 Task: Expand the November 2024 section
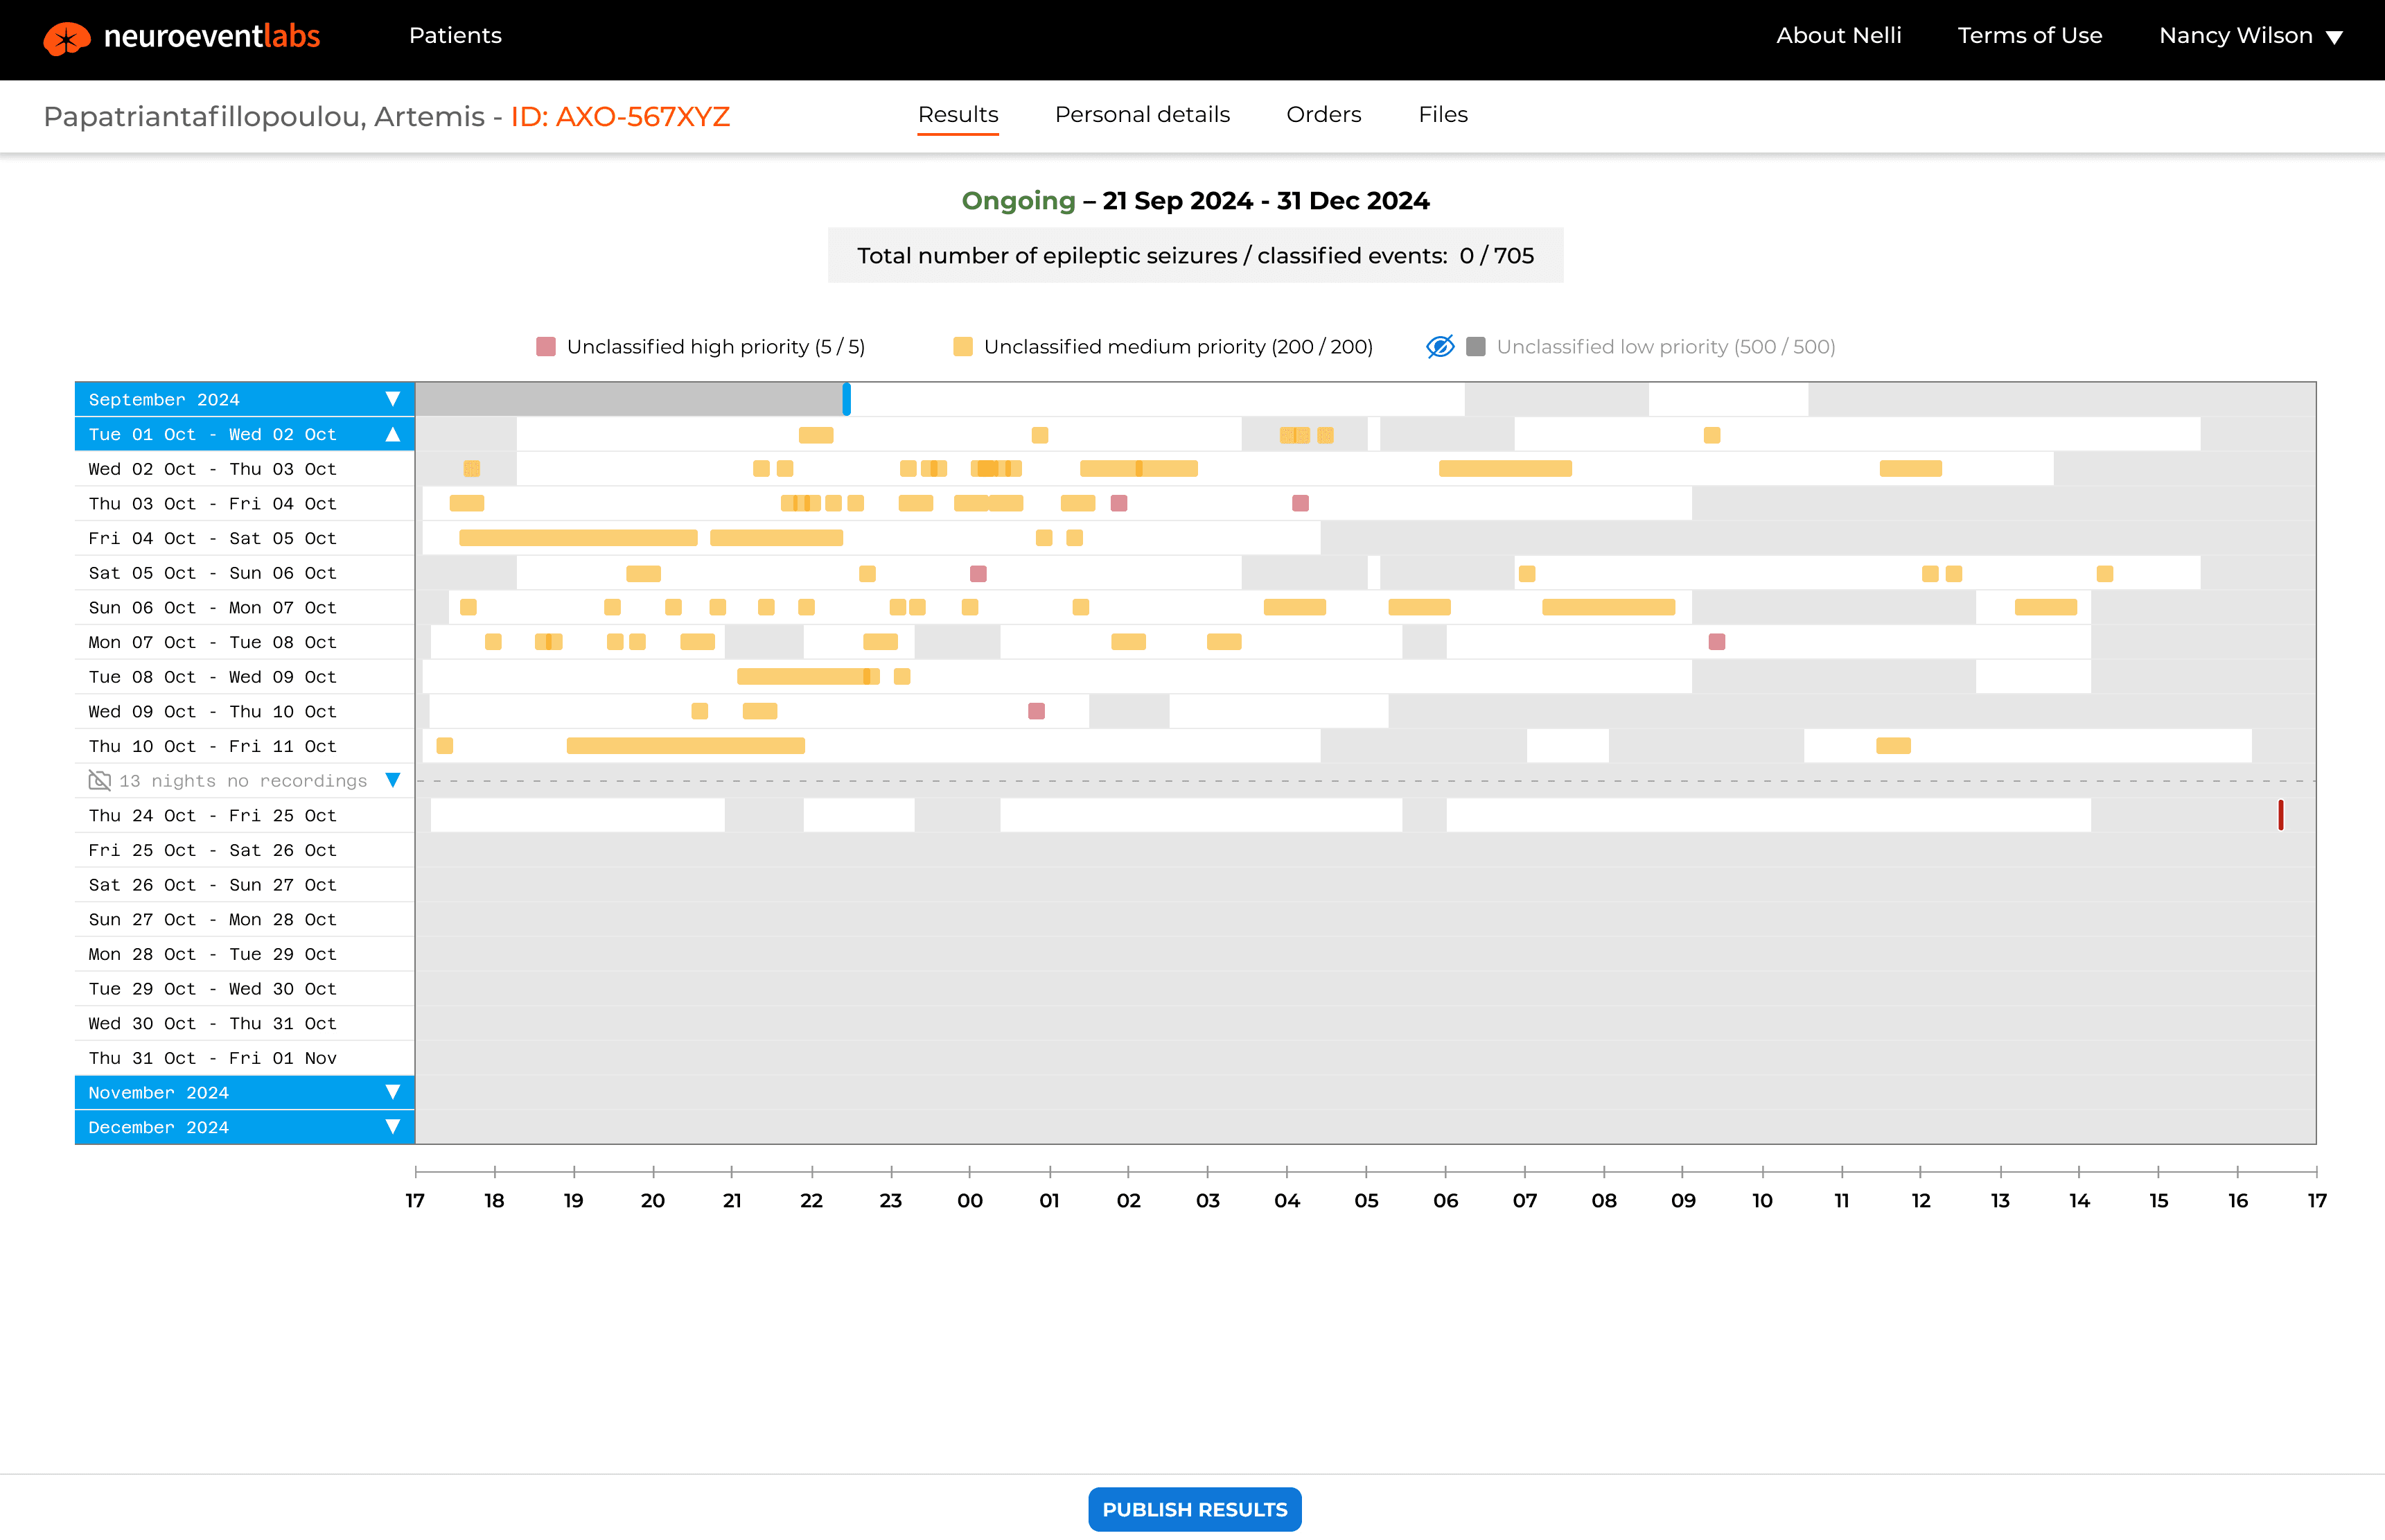coord(393,1092)
